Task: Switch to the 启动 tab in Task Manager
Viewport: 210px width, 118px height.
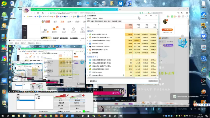Action: point(106,21)
